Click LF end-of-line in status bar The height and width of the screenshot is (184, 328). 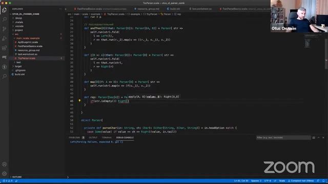coord(275,181)
